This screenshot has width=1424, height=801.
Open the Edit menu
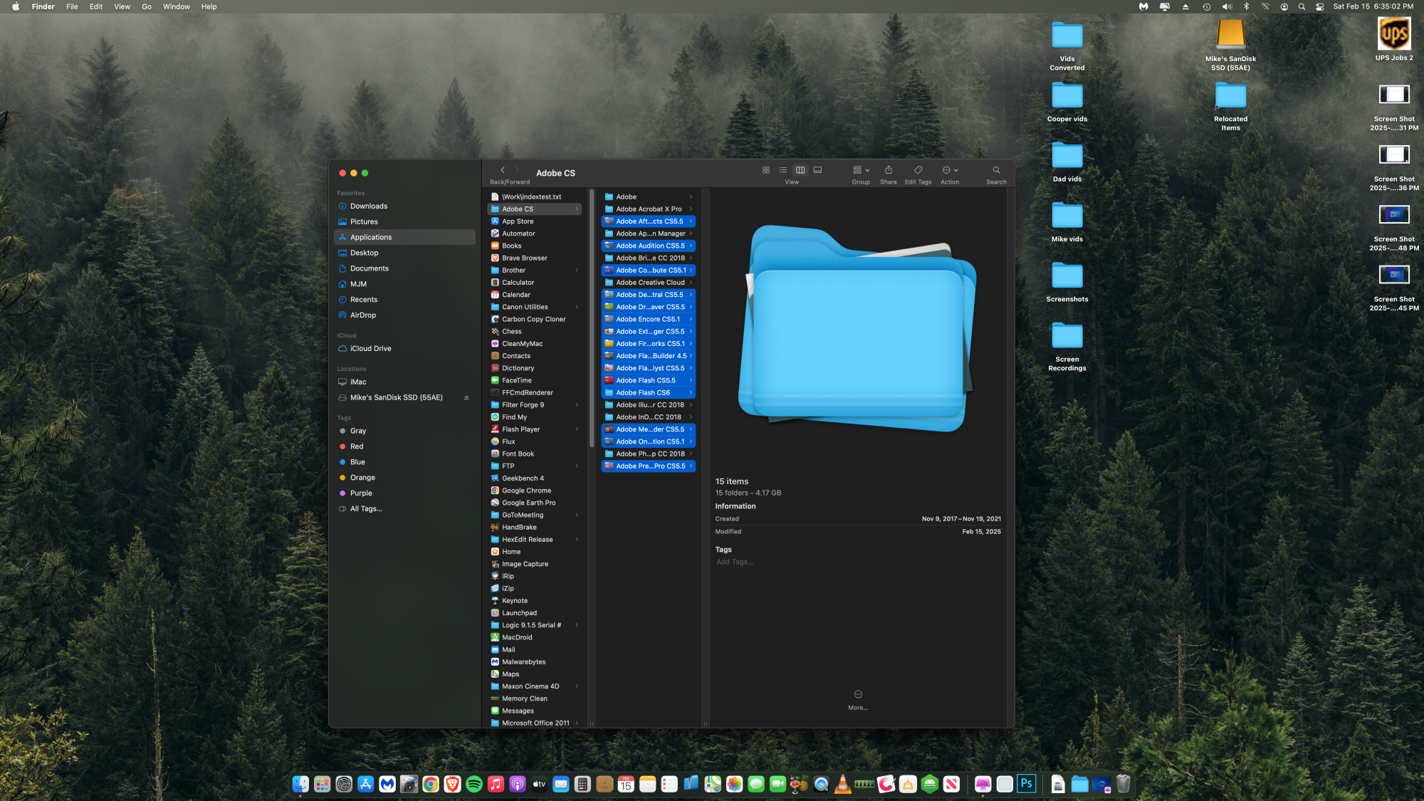click(96, 6)
